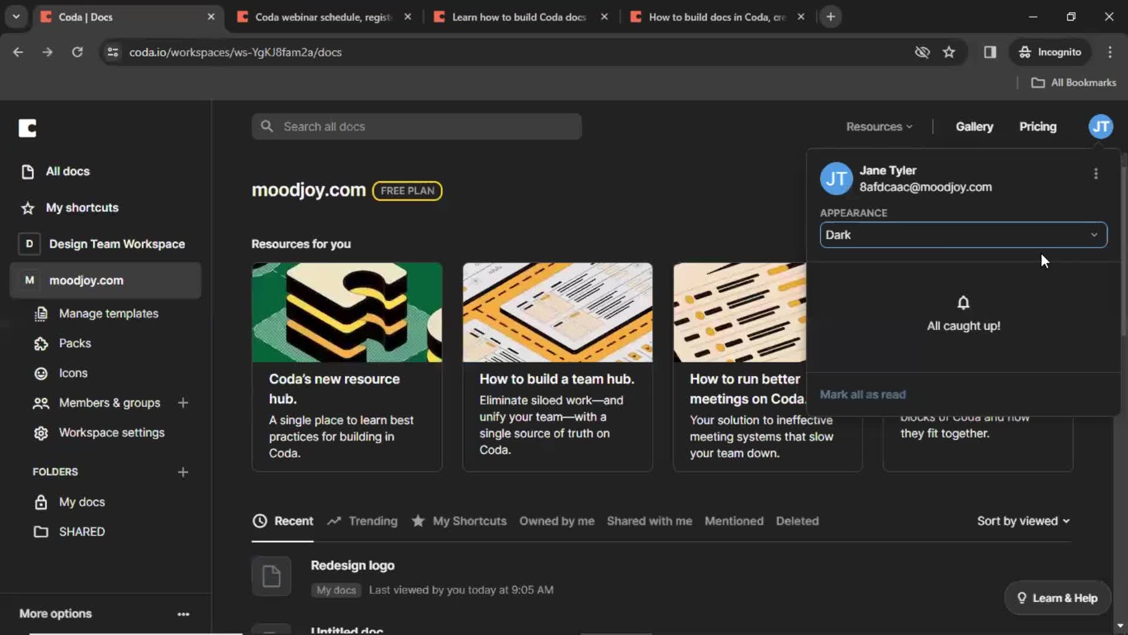Open How to build a team hub card

click(x=557, y=367)
